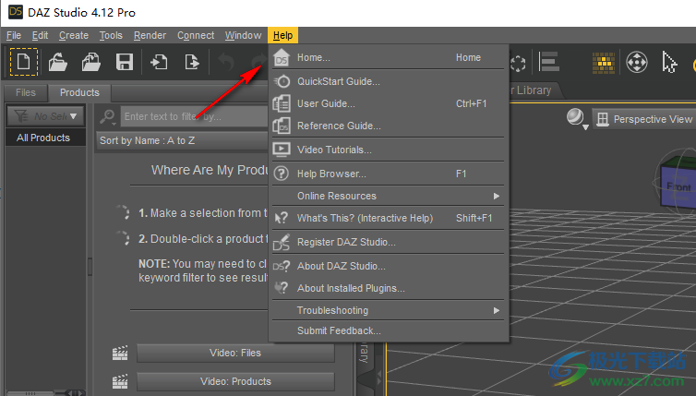Open Sort by Name : A to Z dropdown
The width and height of the screenshot is (696, 396).
[x=183, y=140]
